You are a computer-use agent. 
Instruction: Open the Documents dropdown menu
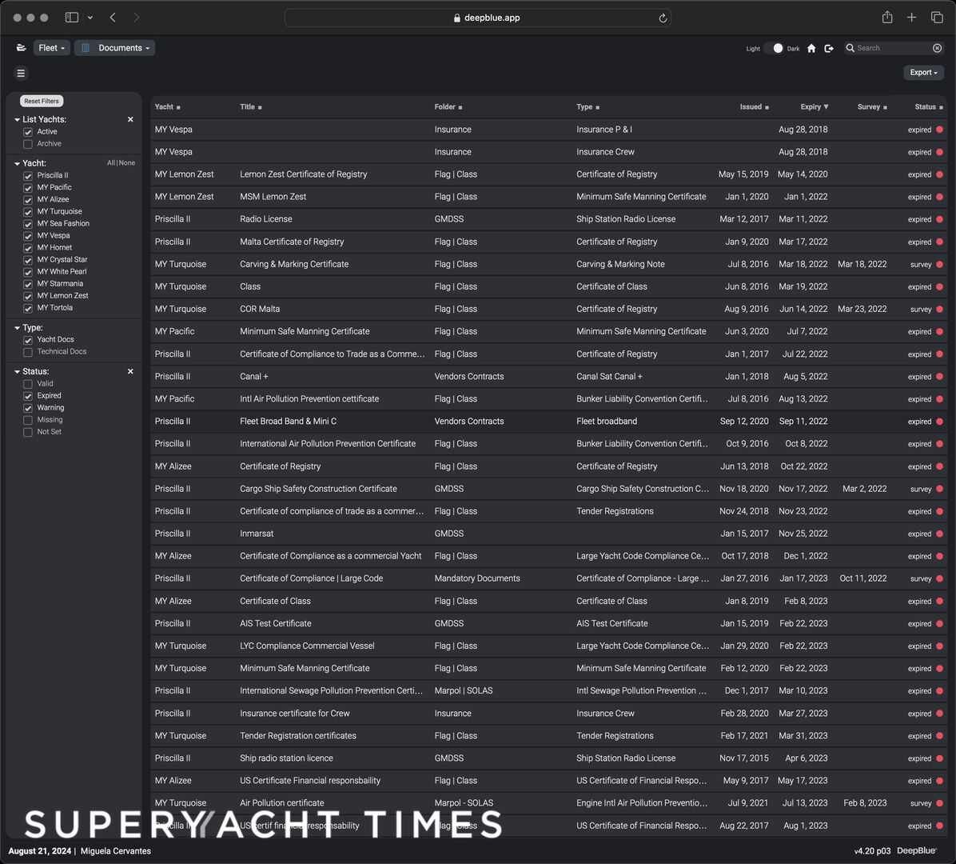114,47
